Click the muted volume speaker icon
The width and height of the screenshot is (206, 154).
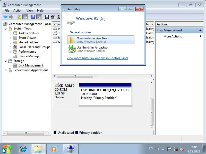[x=182, y=149]
